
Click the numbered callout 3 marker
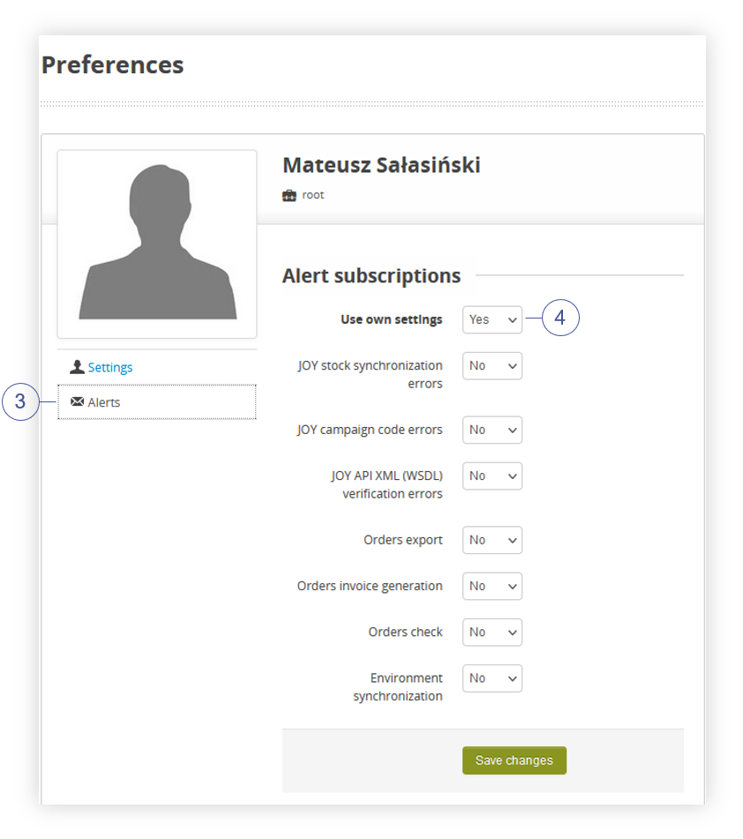[20, 401]
